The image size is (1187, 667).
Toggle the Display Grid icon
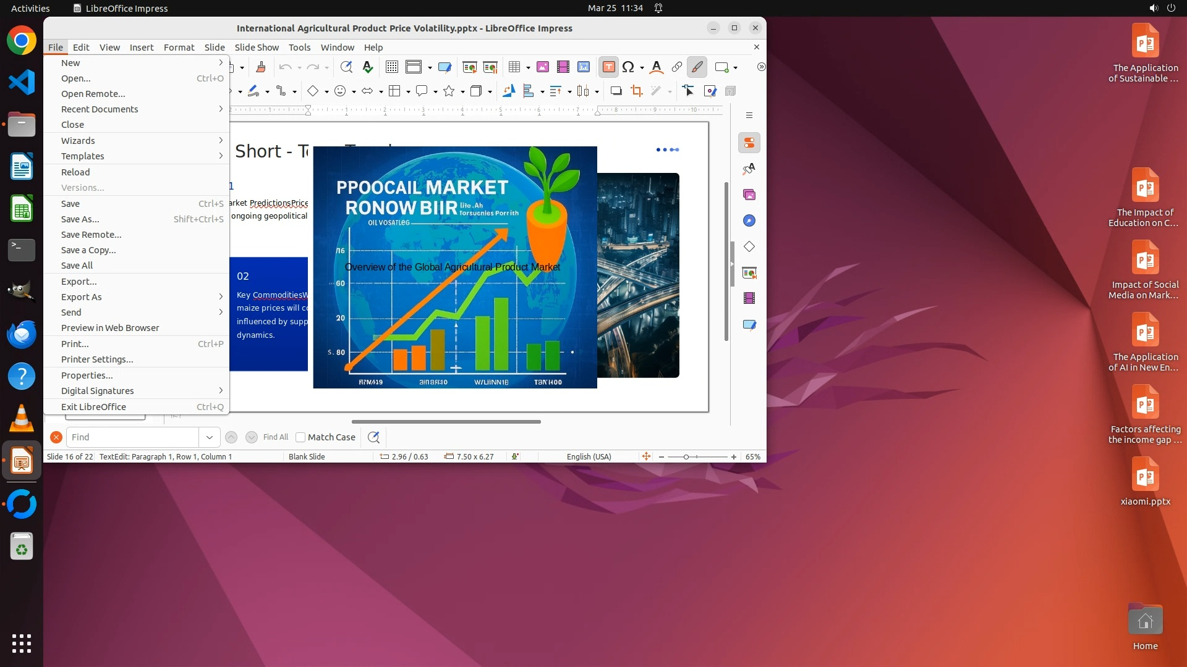391,67
